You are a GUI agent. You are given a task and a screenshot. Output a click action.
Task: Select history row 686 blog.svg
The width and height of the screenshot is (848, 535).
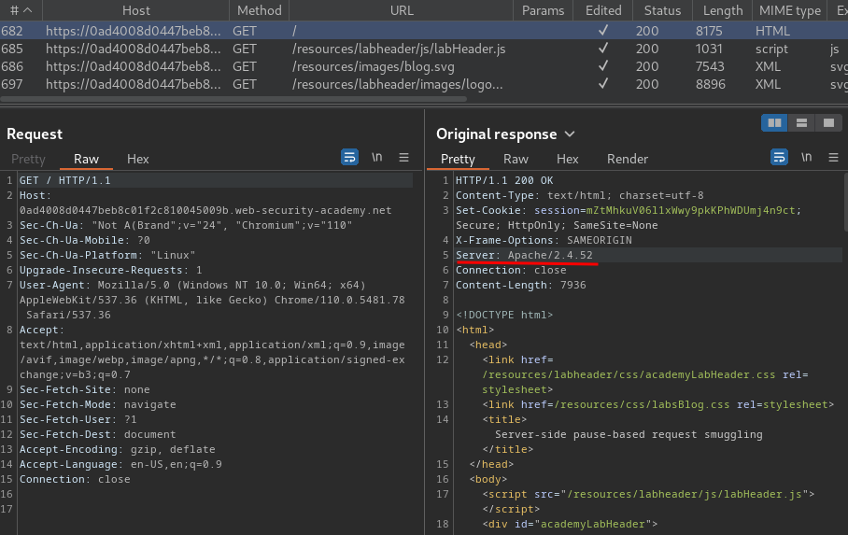(424, 66)
